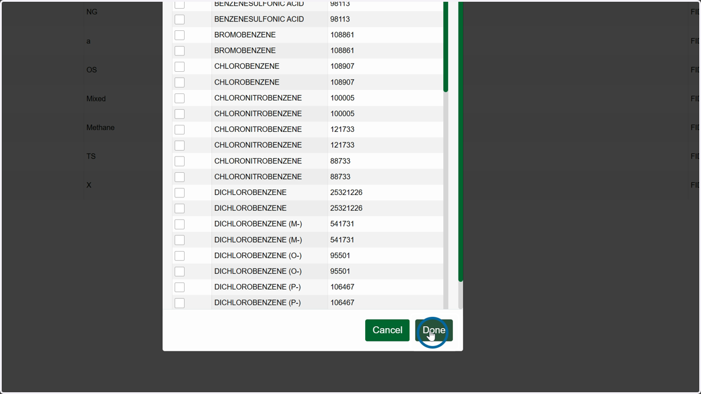This screenshot has width=701, height=394.
Task: Click the second 88733 CAS number cell
Action: 340,177
